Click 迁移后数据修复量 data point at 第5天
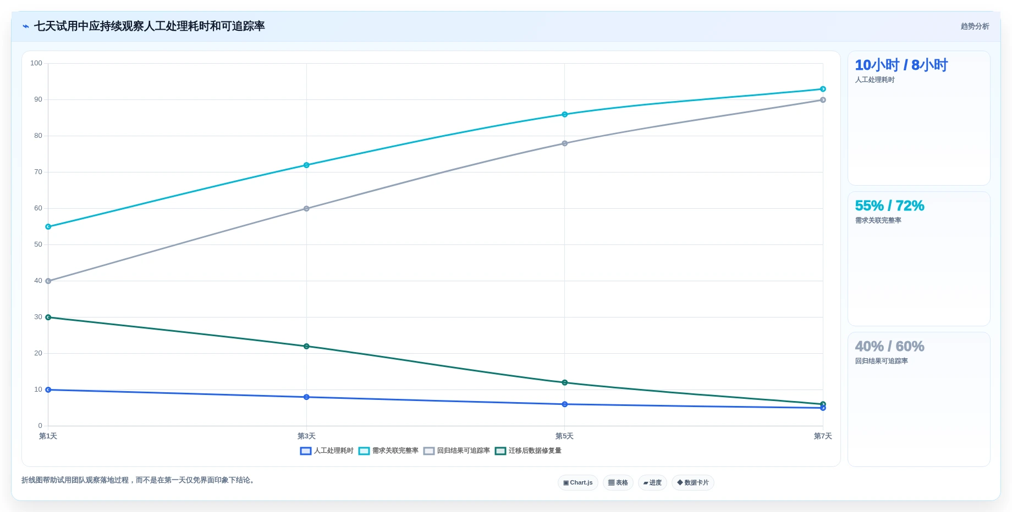Image resolution: width=1012 pixels, height=512 pixels. 565,383
